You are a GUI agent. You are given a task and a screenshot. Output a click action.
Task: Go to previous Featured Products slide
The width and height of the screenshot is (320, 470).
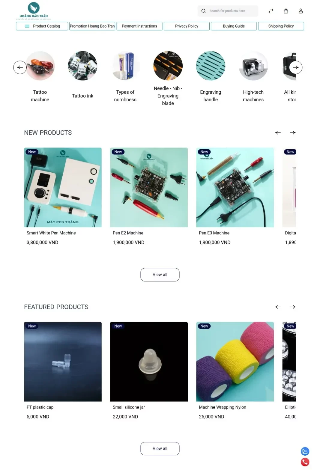[x=278, y=307]
